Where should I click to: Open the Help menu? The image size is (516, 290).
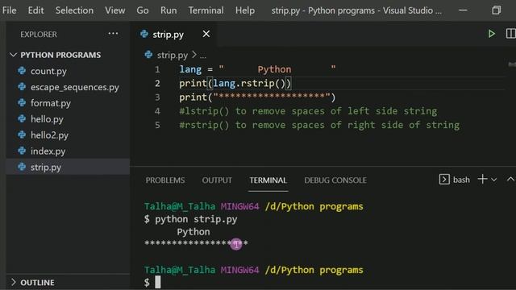click(x=245, y=10)
